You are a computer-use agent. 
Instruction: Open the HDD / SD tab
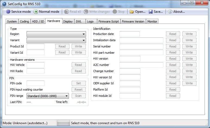click(x=38, y=21)
